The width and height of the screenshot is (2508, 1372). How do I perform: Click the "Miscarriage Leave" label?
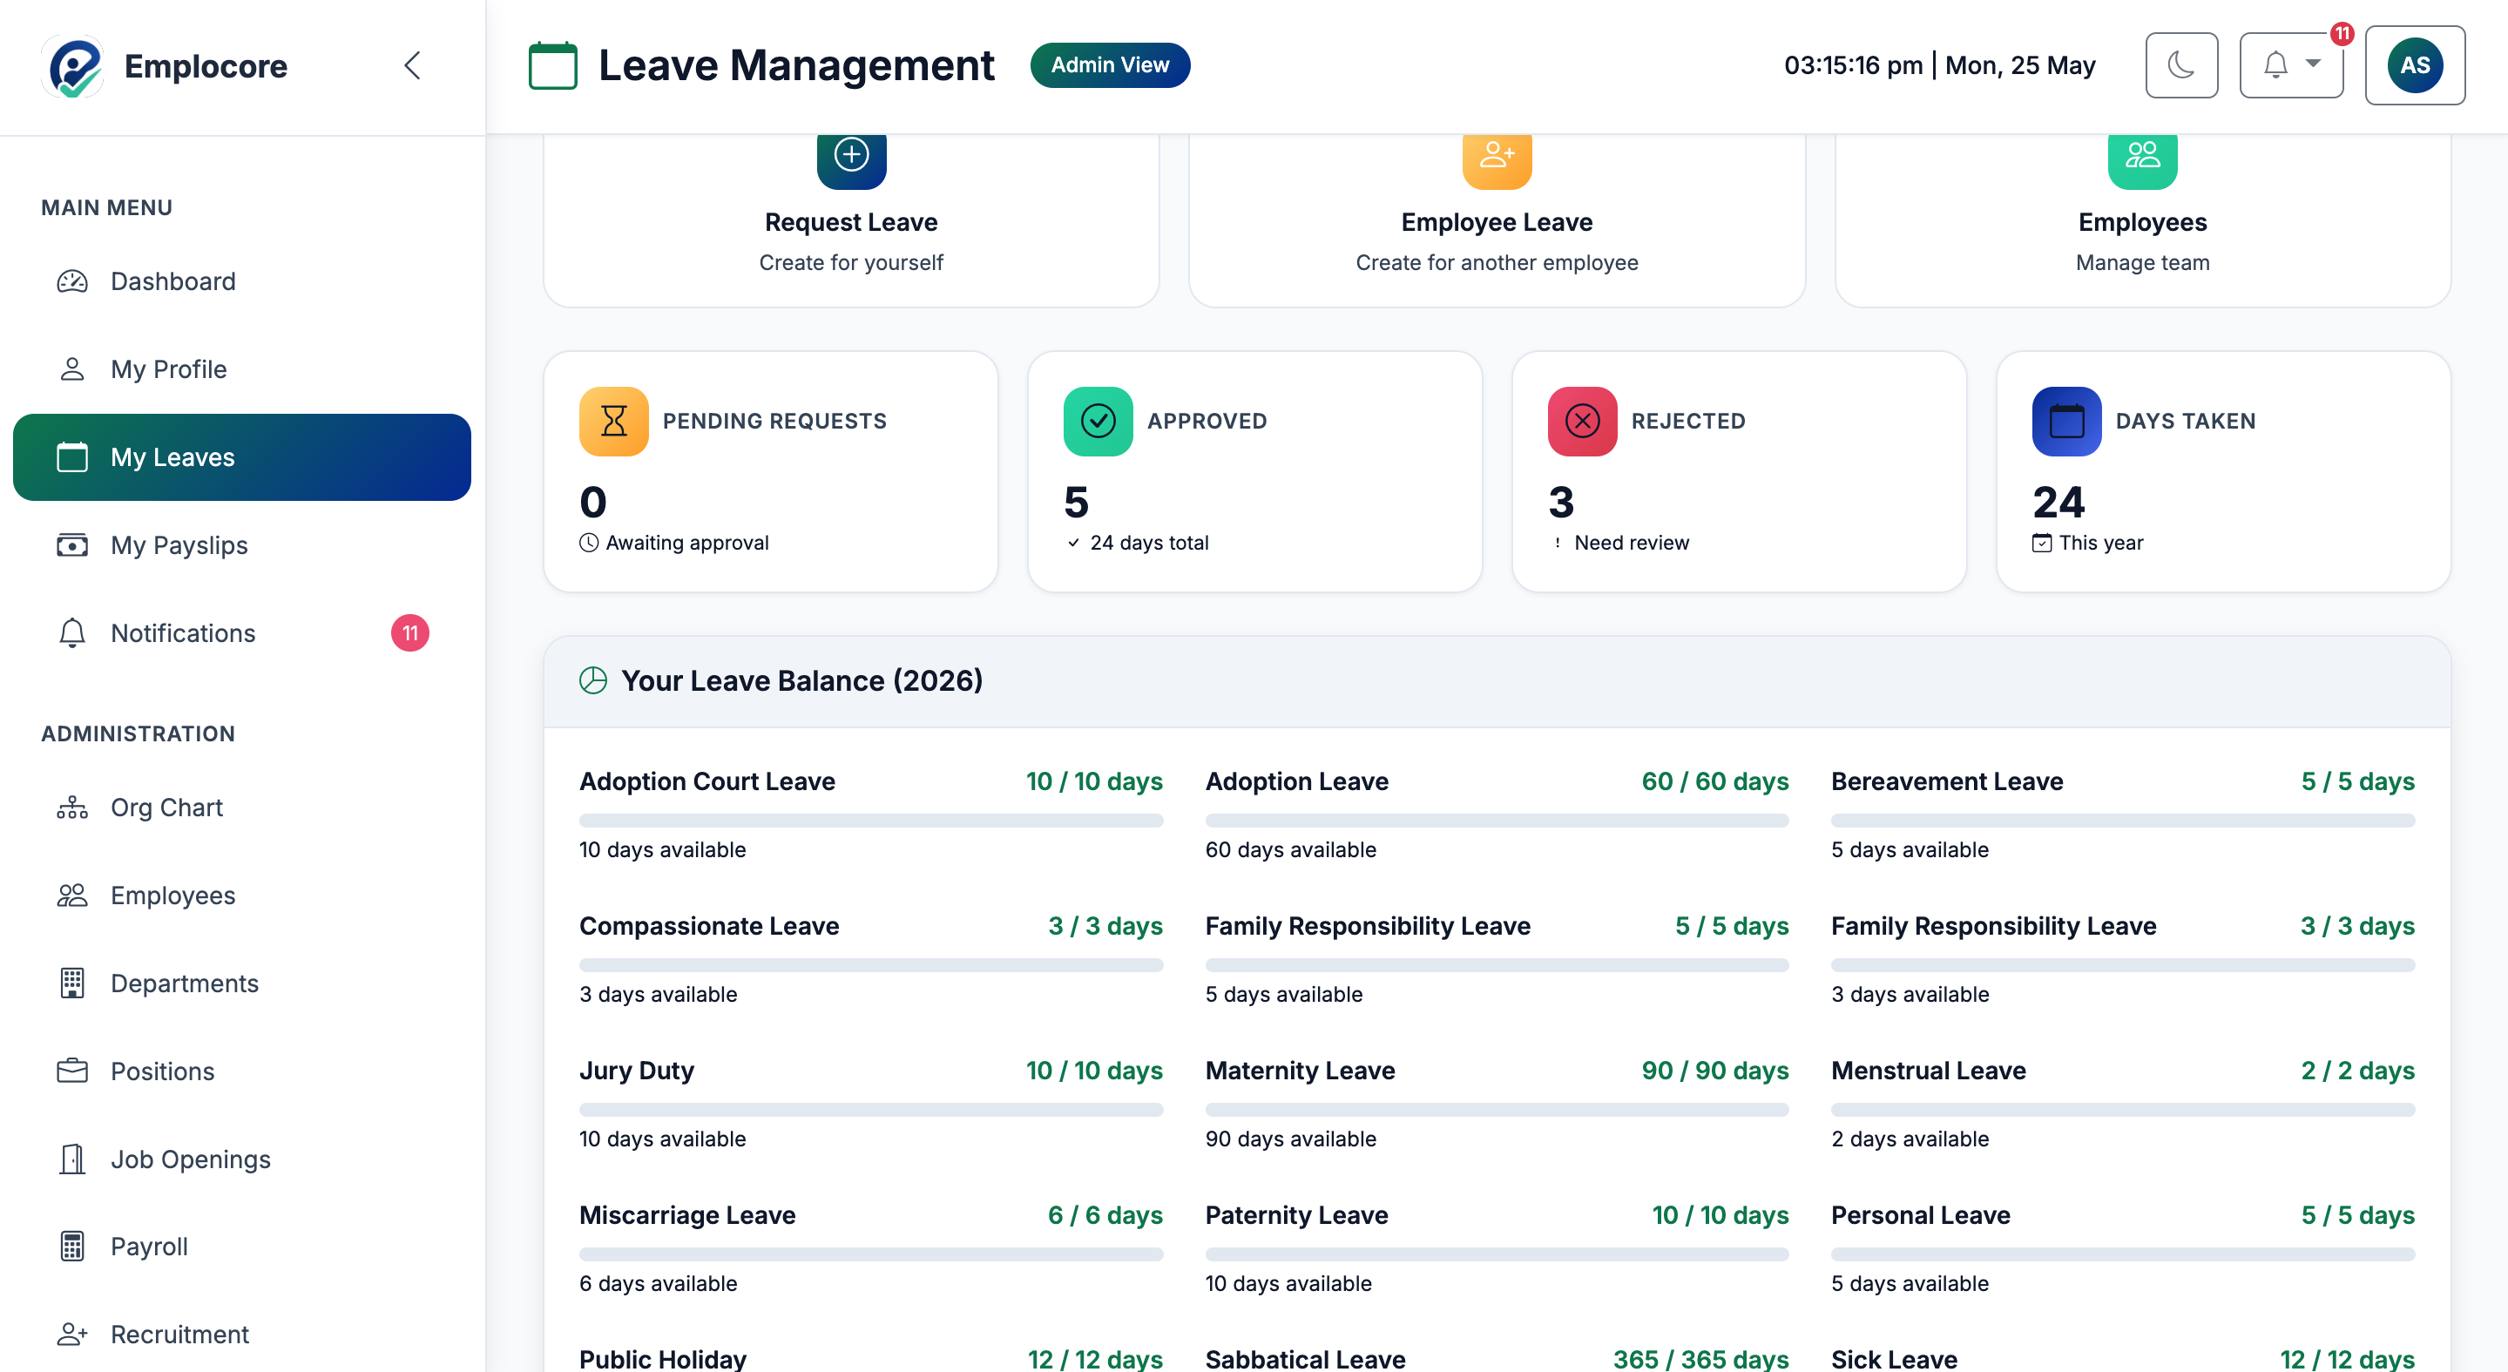[x=687, y=1215]
